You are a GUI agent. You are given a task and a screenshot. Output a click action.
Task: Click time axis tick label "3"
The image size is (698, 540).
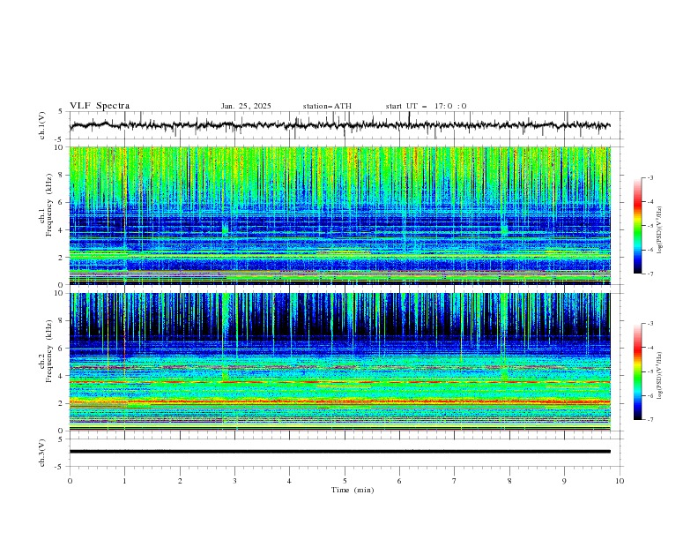coord(234,481)
